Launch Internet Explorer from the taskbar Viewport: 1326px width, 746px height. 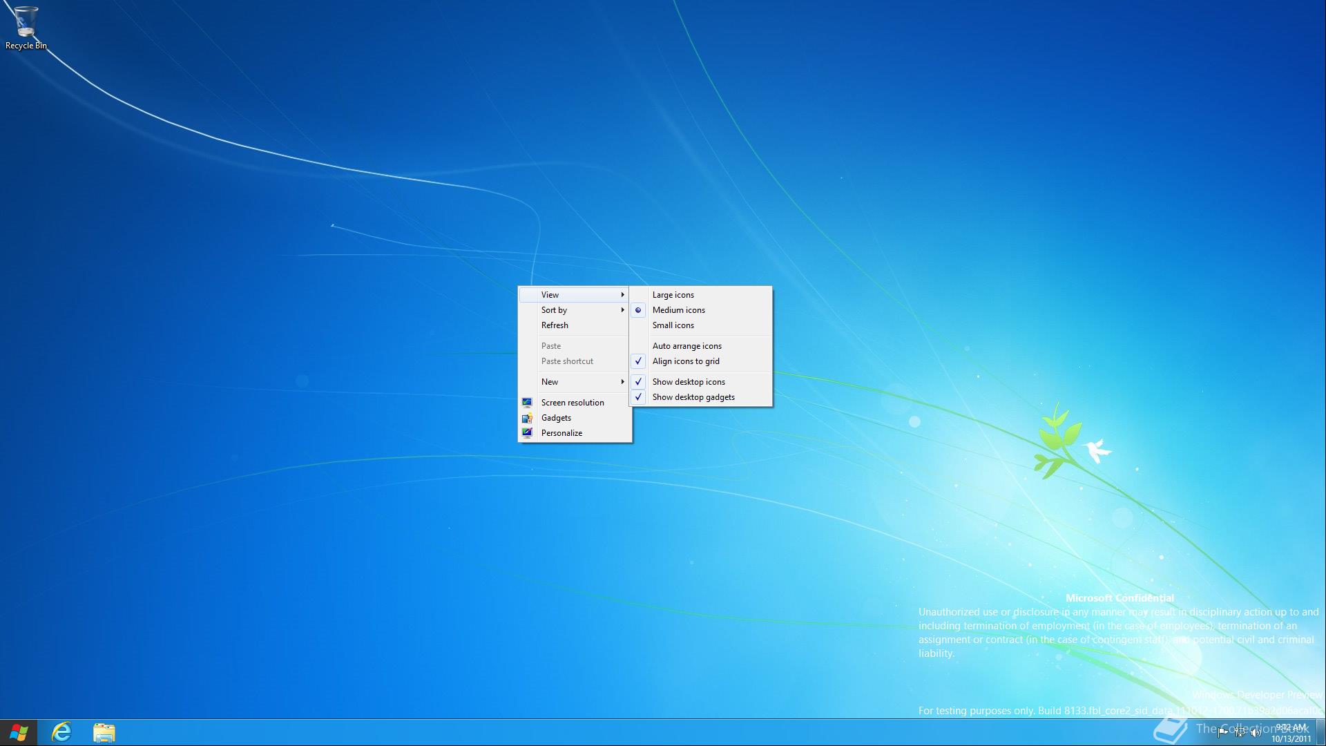(62, 732)
